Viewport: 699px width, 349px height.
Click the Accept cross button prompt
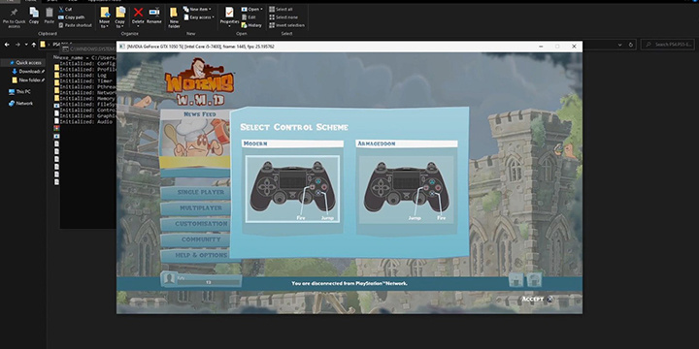tap(550, 300)
